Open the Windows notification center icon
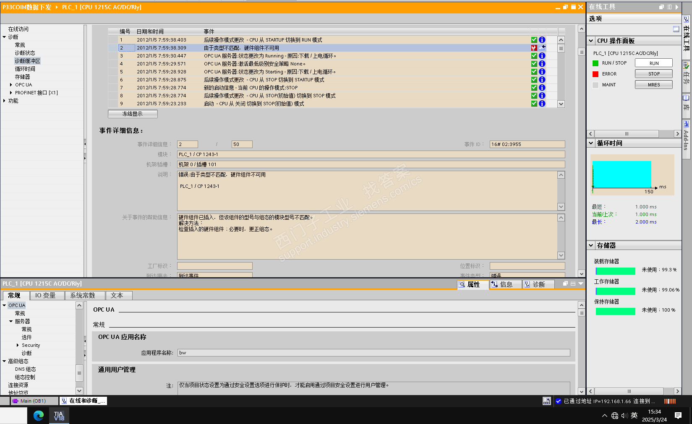Image resolution: width=692 pixels, height=424 pixels. coord(678,416)
